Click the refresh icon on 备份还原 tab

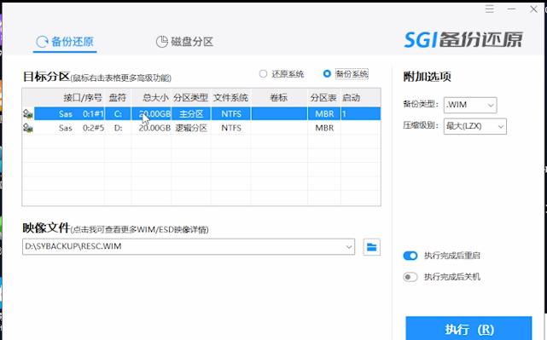point(42,42)
